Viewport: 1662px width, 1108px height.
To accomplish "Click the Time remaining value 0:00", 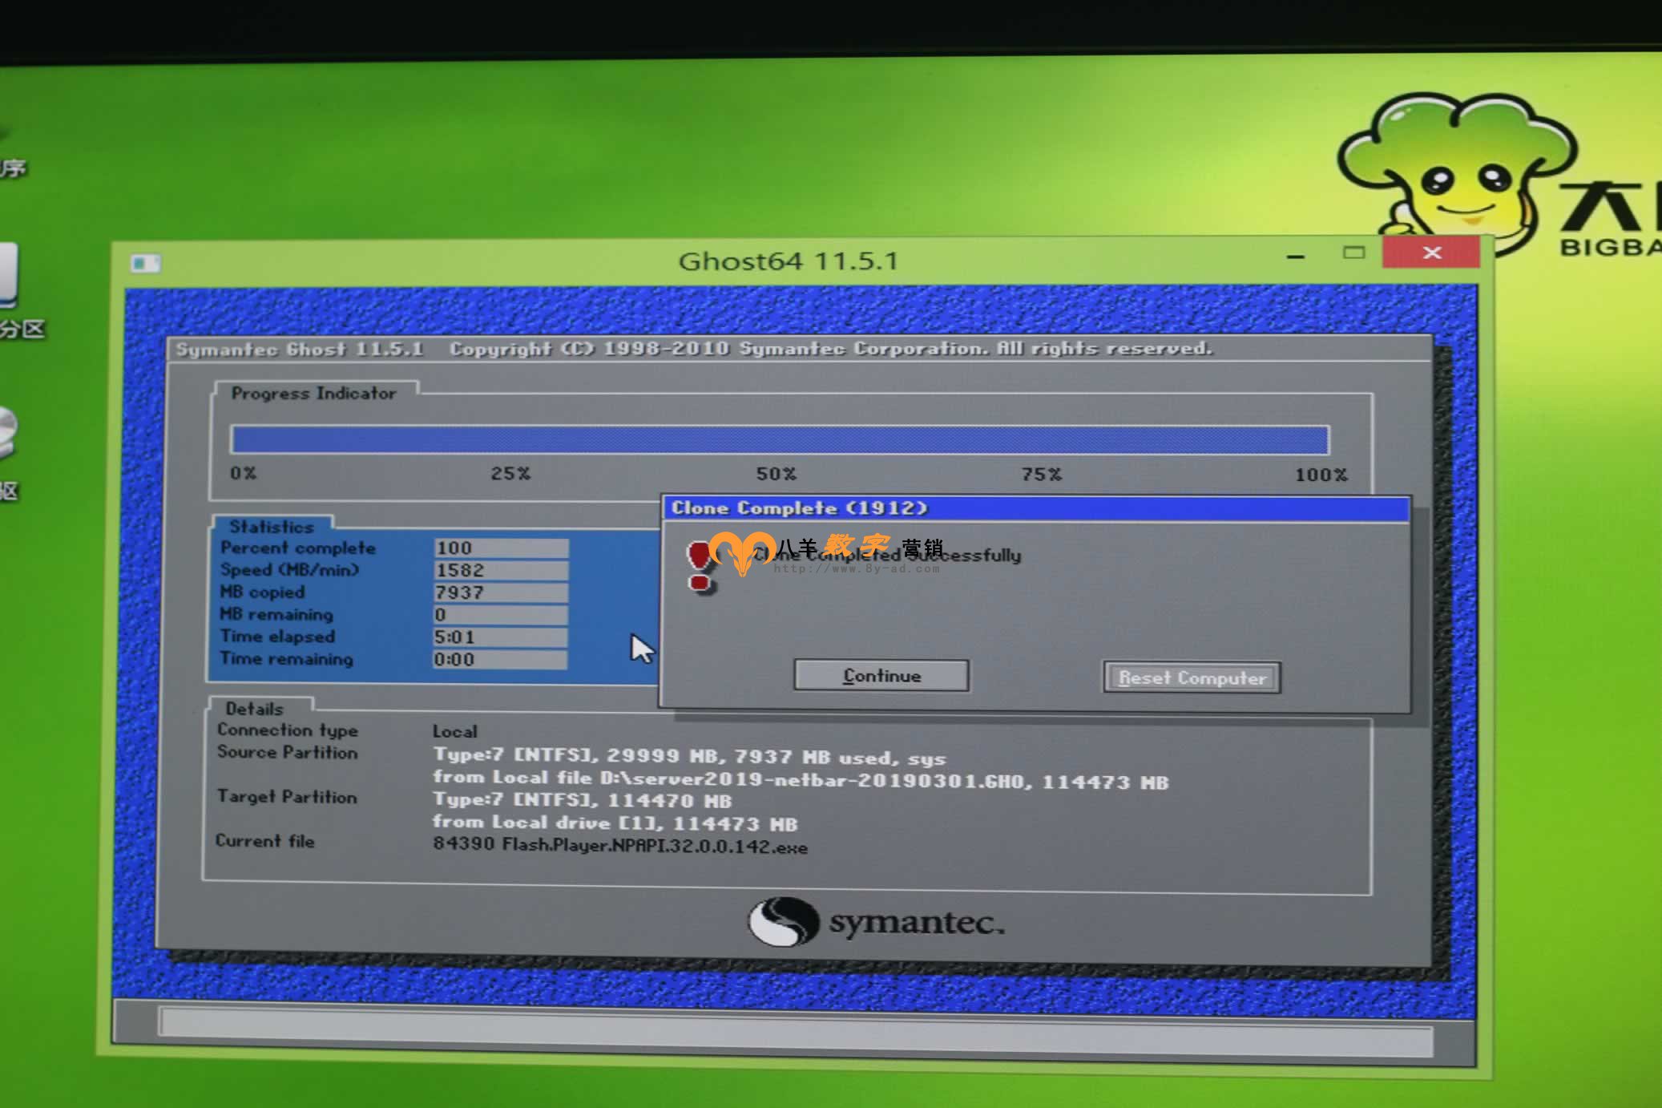I will pyautogui.click(x=501, y=660).
